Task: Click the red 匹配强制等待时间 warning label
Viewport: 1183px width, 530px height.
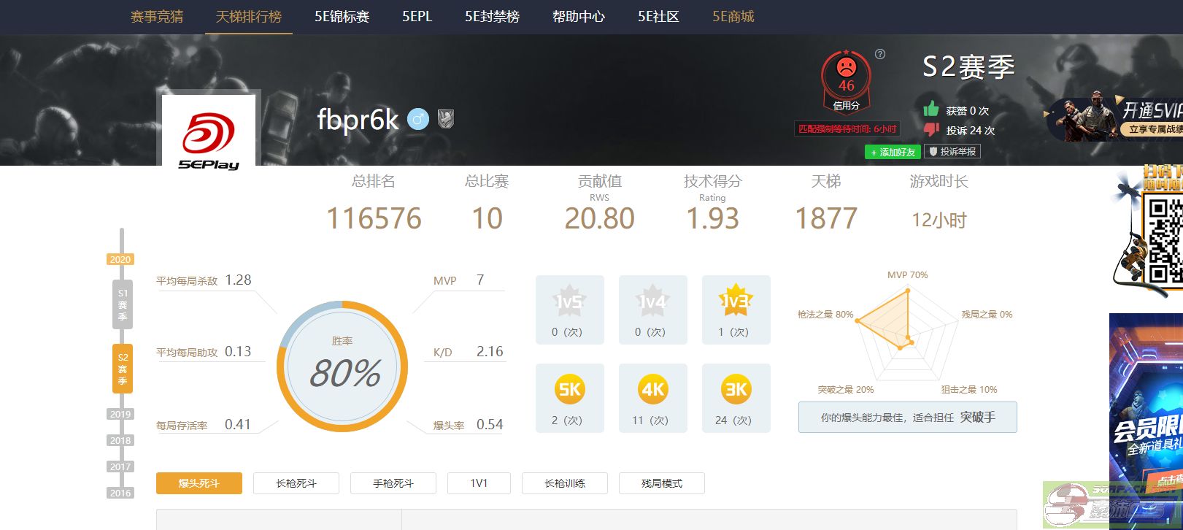Action: pos(847,129)
